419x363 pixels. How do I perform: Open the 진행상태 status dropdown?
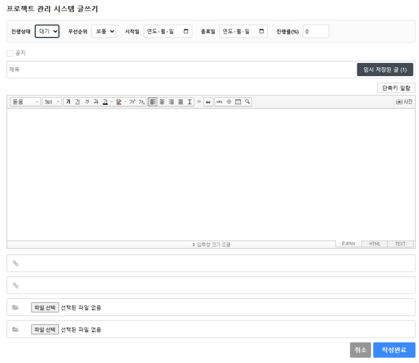(x=47, y=31)
